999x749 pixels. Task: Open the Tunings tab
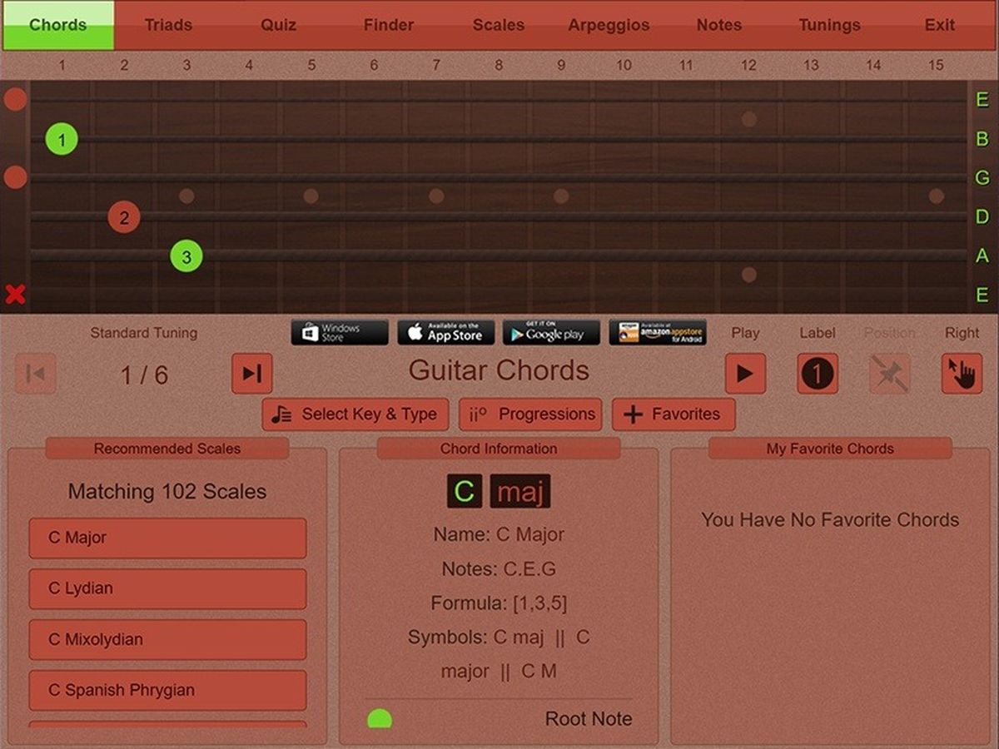(829, 25)
